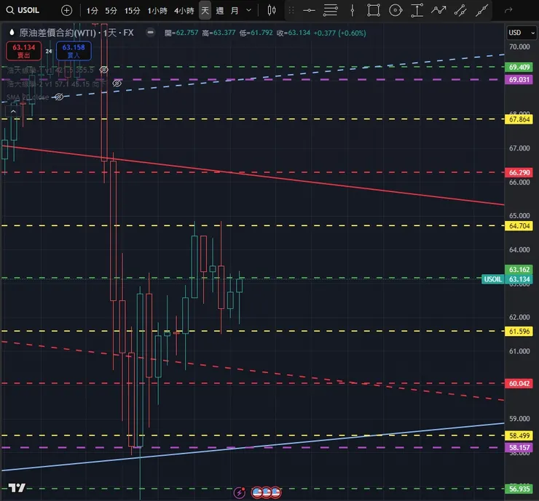Select the parallel channel drawing tool

pyautogui.click(x=460, y=11)
